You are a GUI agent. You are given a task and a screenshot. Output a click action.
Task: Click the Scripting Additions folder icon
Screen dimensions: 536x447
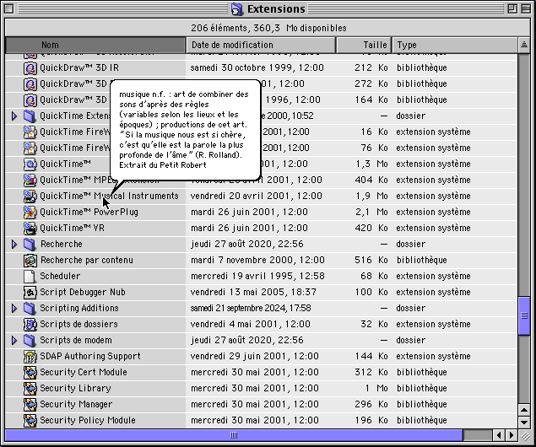point(30,309)
